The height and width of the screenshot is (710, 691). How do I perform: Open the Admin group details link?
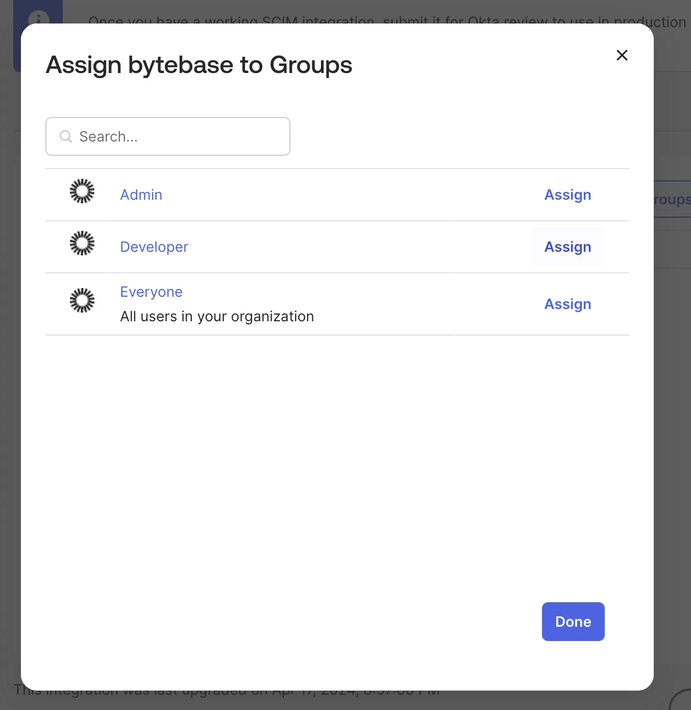(141, 195)
